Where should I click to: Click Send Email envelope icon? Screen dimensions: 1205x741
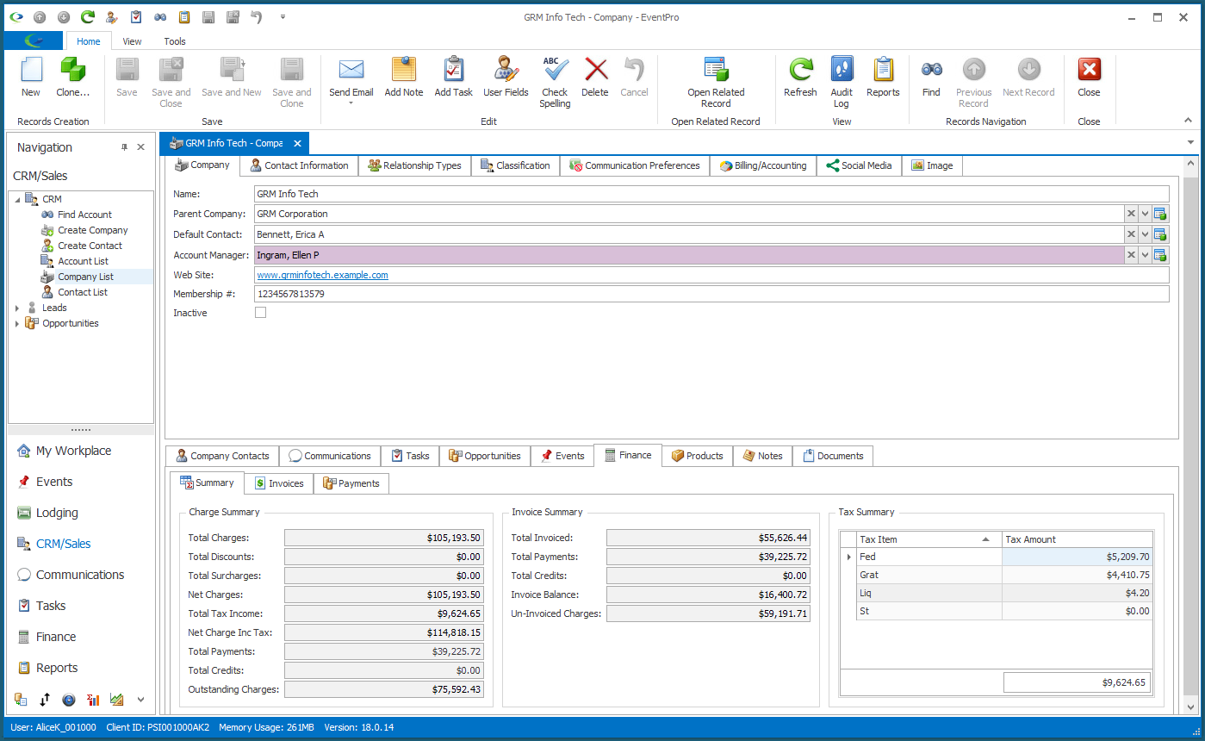(x=351, y=70)
